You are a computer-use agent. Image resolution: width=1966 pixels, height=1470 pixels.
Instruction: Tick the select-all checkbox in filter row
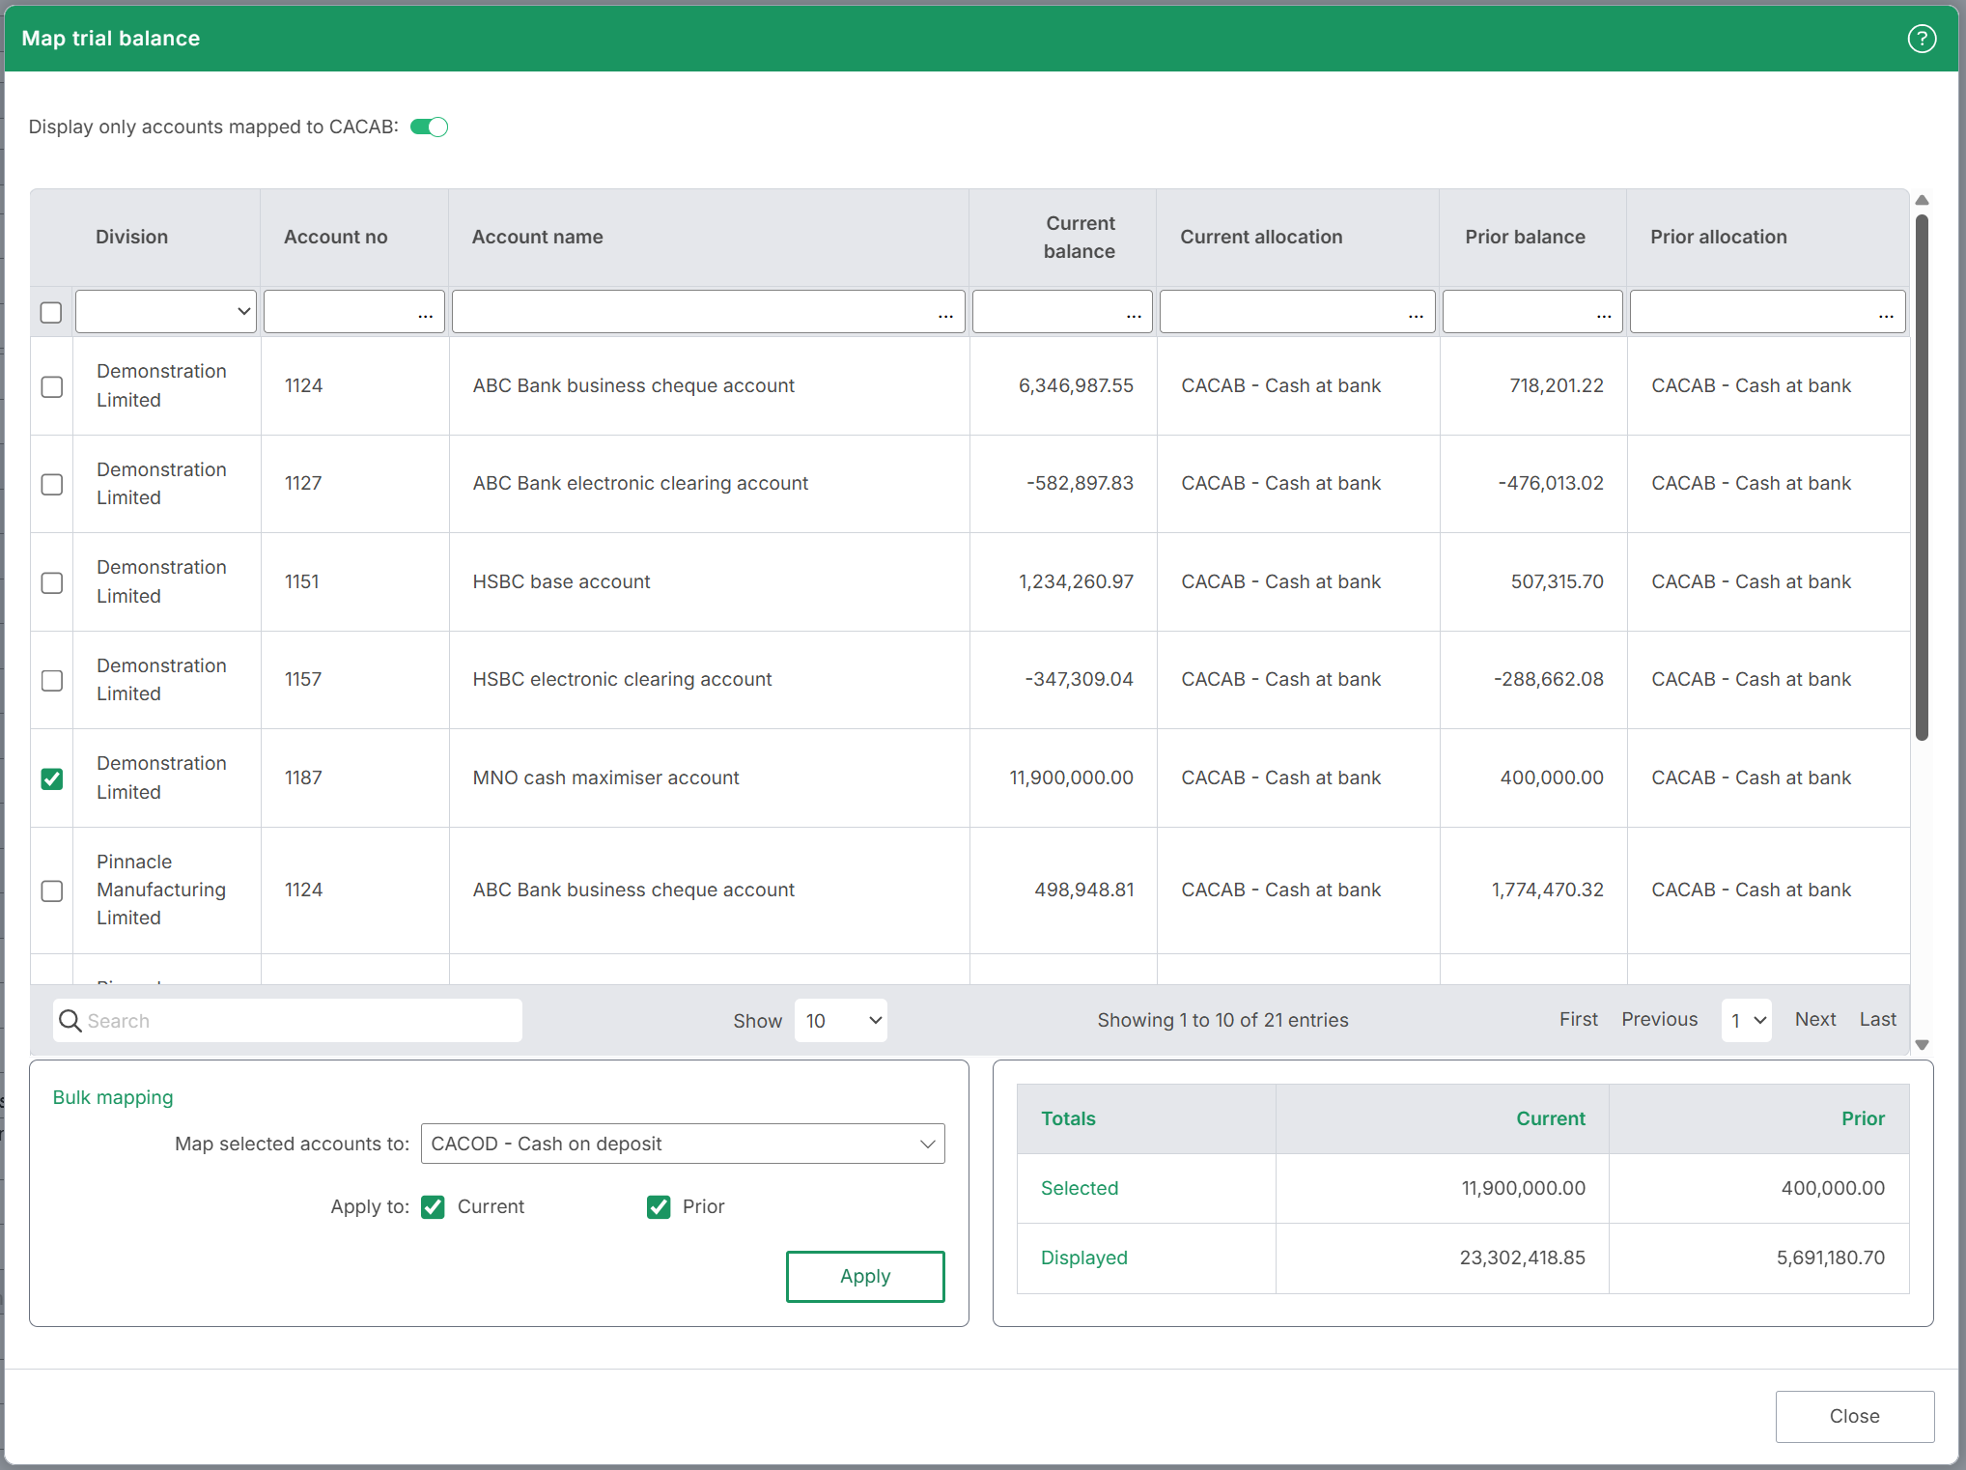(x=51, y=313)
